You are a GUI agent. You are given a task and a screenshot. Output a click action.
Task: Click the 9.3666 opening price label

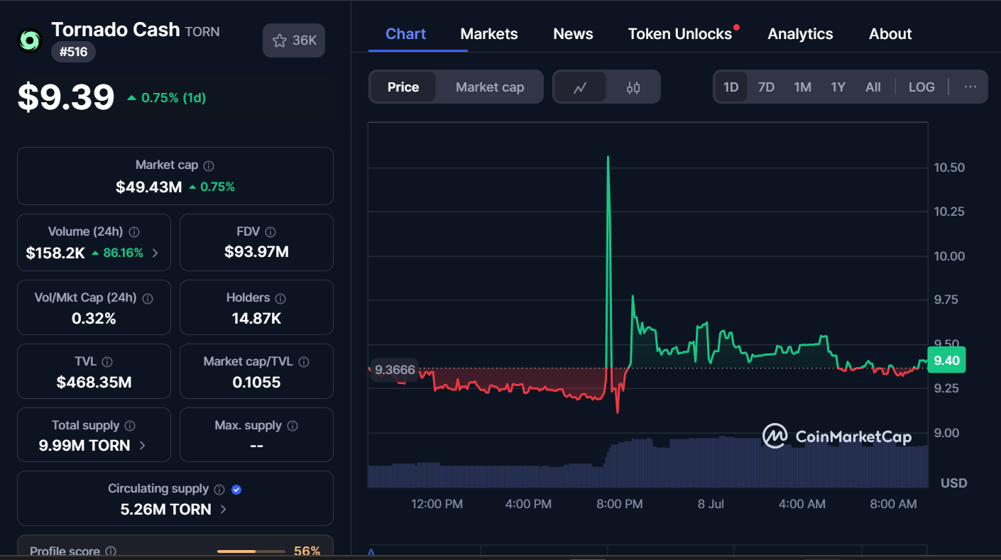point(395,370)
